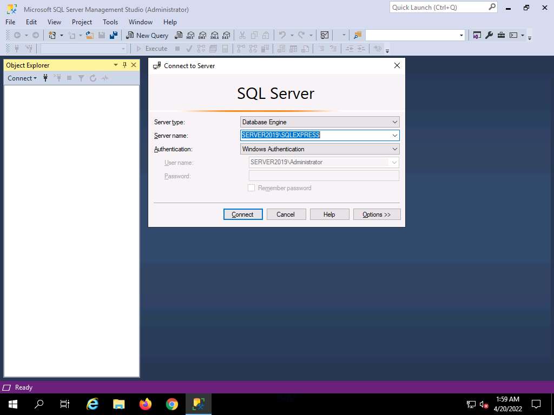Open the Project menu
This screenshot has height=415, width=554.
tap(82, 22)
